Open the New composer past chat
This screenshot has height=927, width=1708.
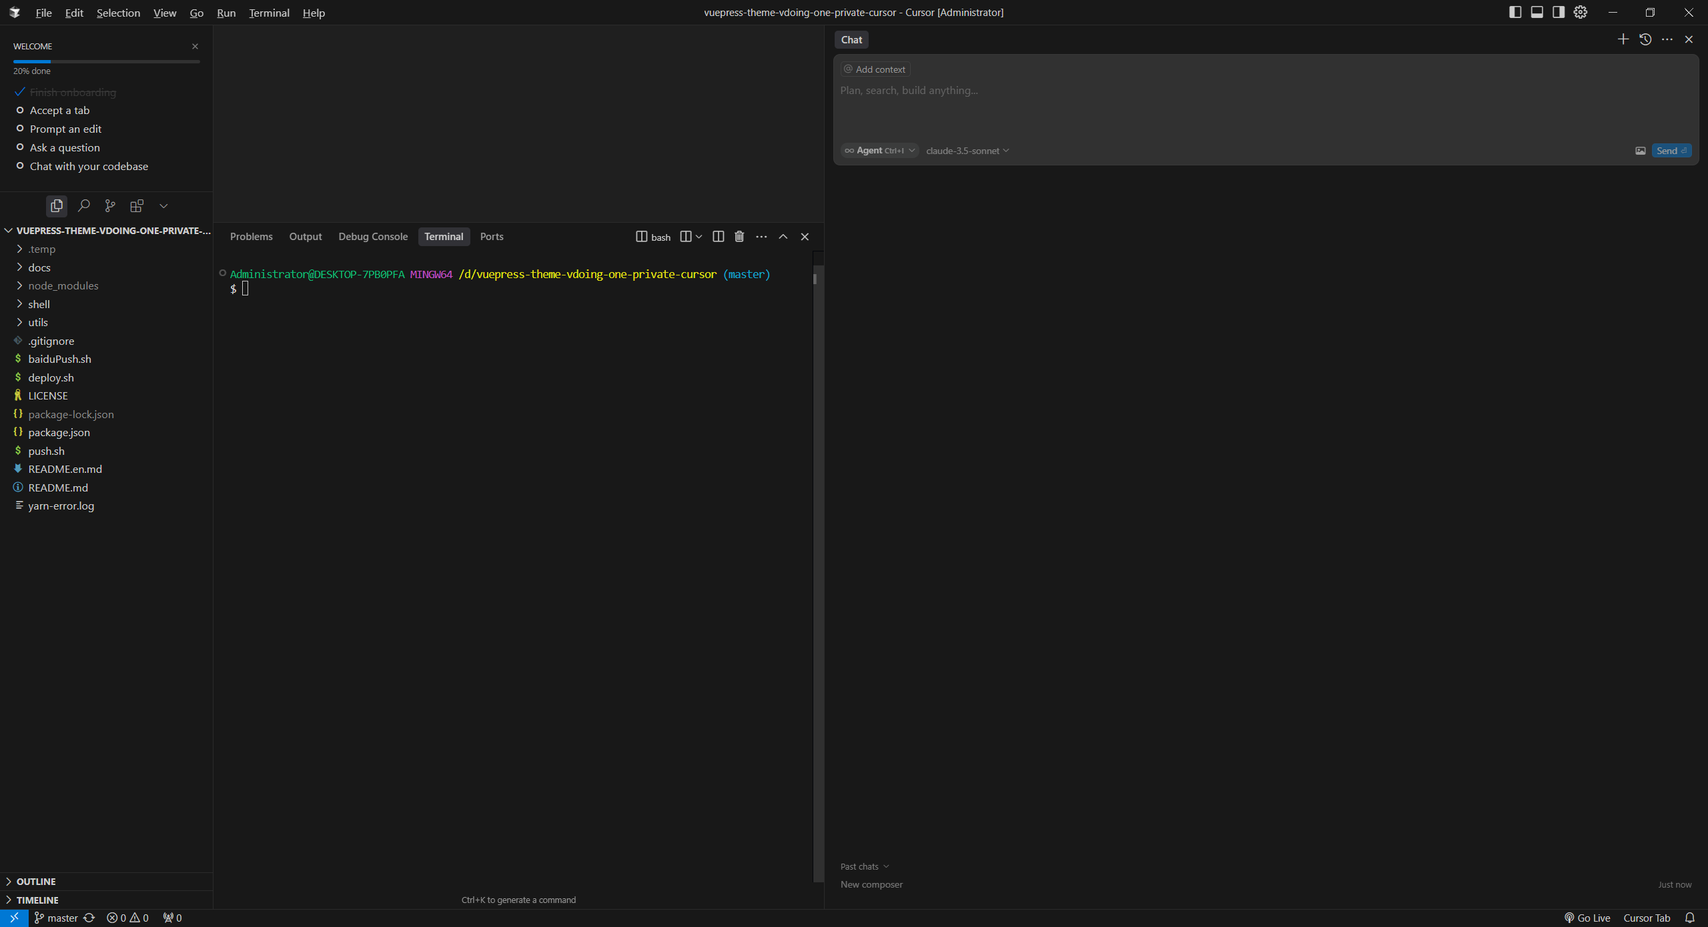pos(1266,884)
